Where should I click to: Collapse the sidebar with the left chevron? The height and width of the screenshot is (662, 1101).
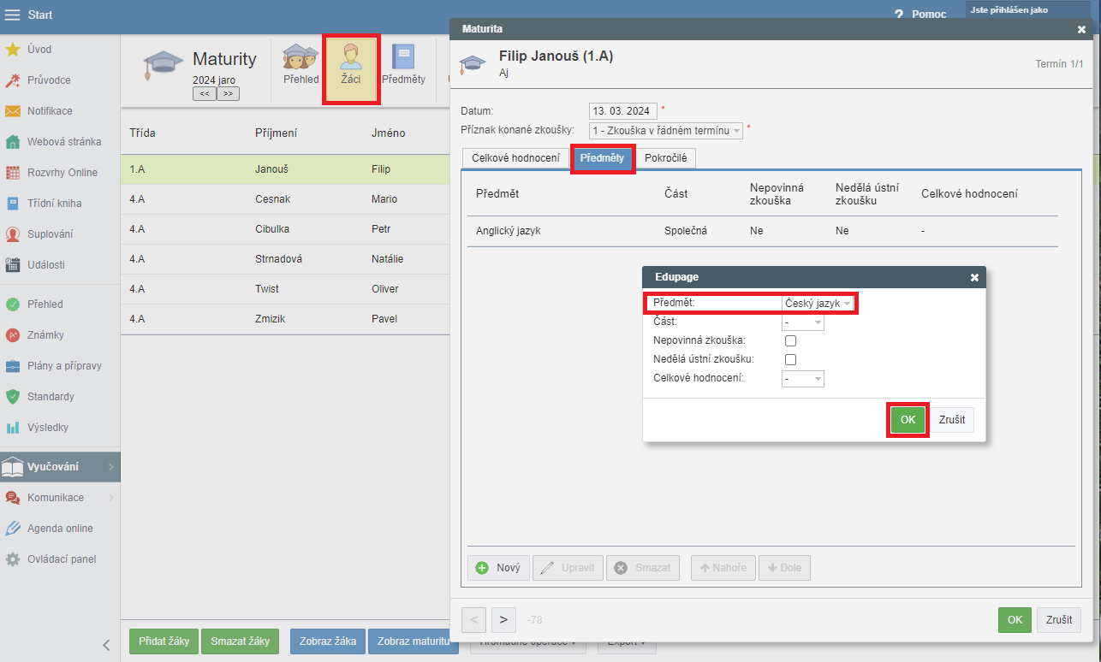[x=106, y=645]
